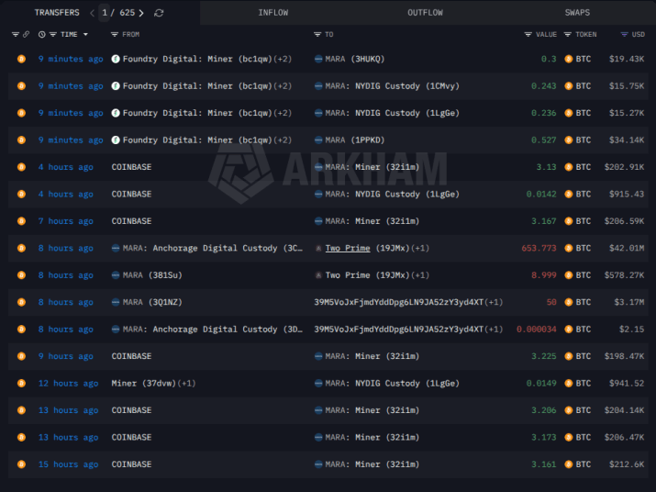The width and height of the screenshot is (656, 492).
Task: Open the transaction link icon column filter
Action: coord(27,35)
